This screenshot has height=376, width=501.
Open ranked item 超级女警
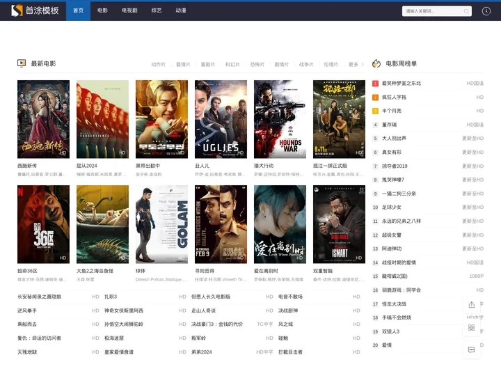click(x=392, y=235)
